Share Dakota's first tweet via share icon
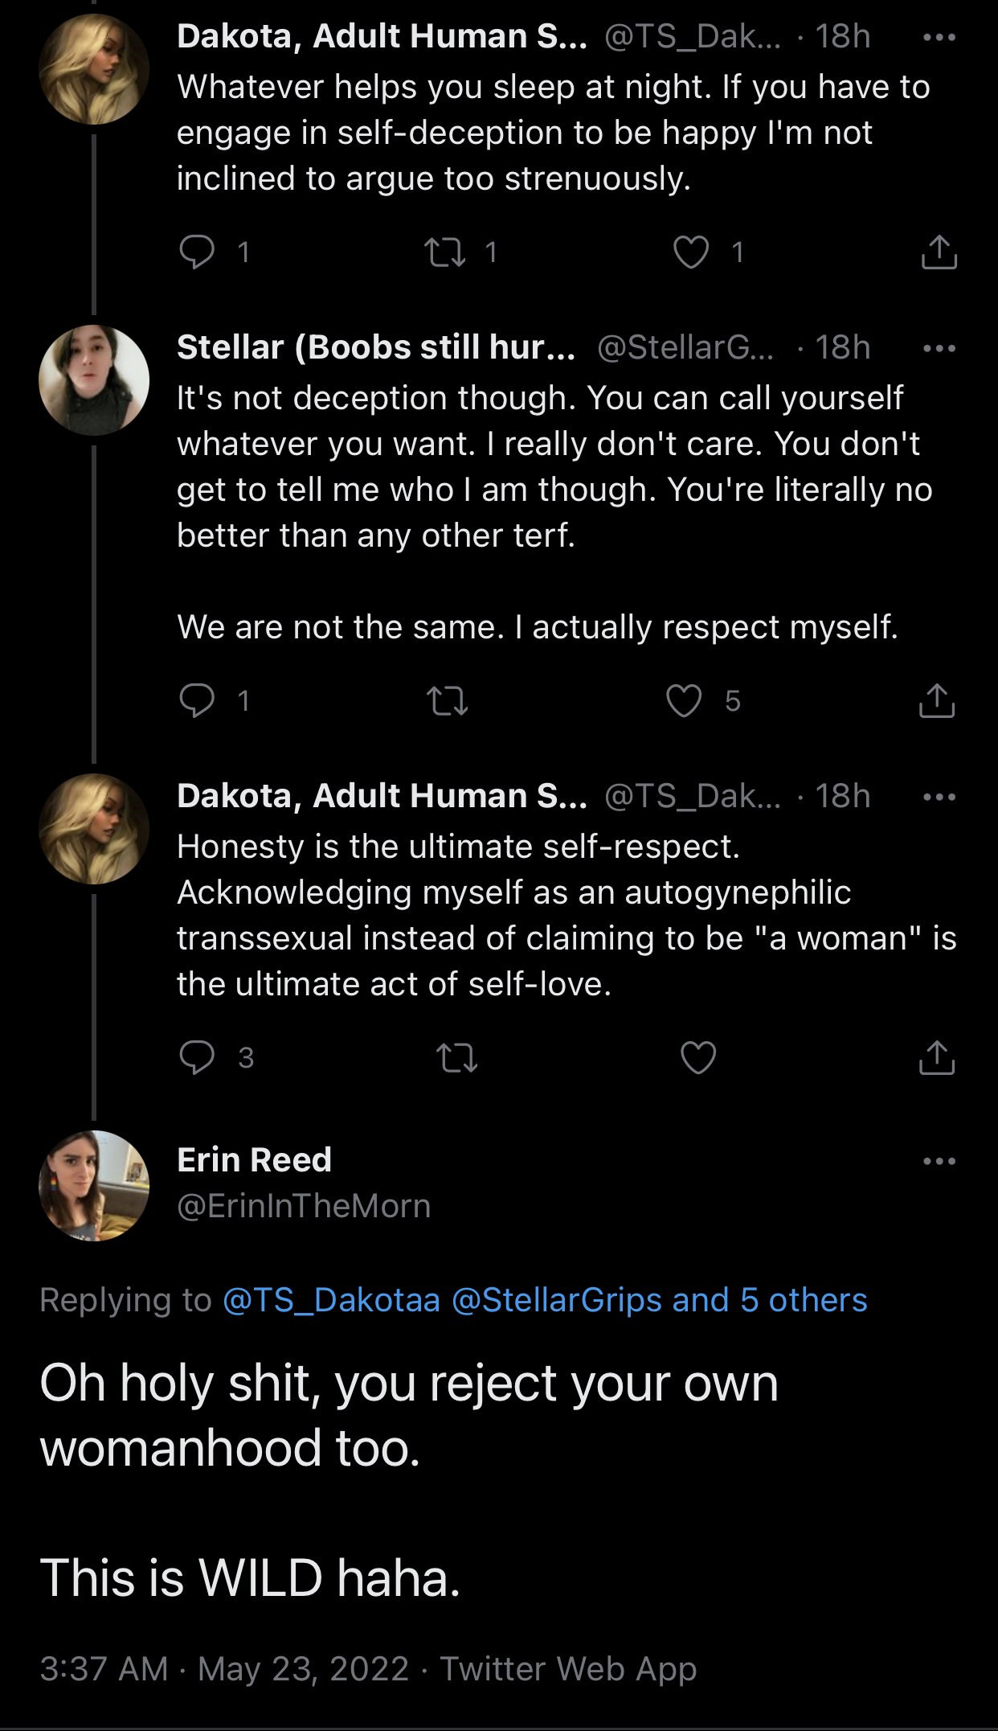 (939, 252)
